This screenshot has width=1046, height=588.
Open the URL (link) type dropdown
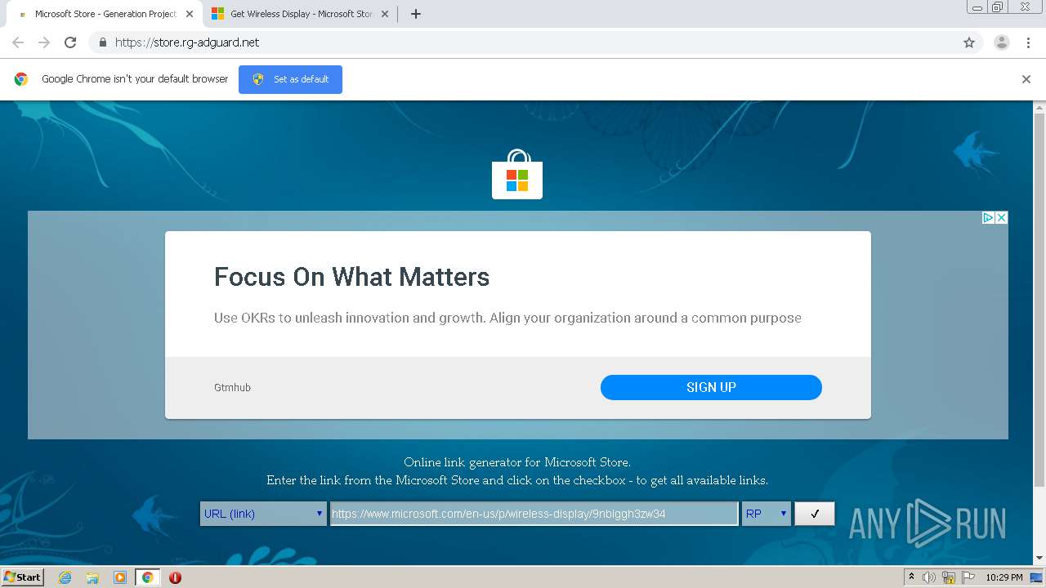tap(263, 514)
